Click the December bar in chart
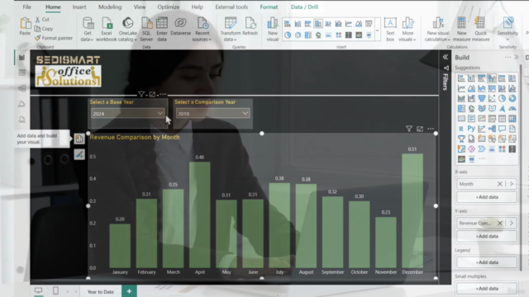The height and width of the screenshot is (297, 529). [412, 211]
